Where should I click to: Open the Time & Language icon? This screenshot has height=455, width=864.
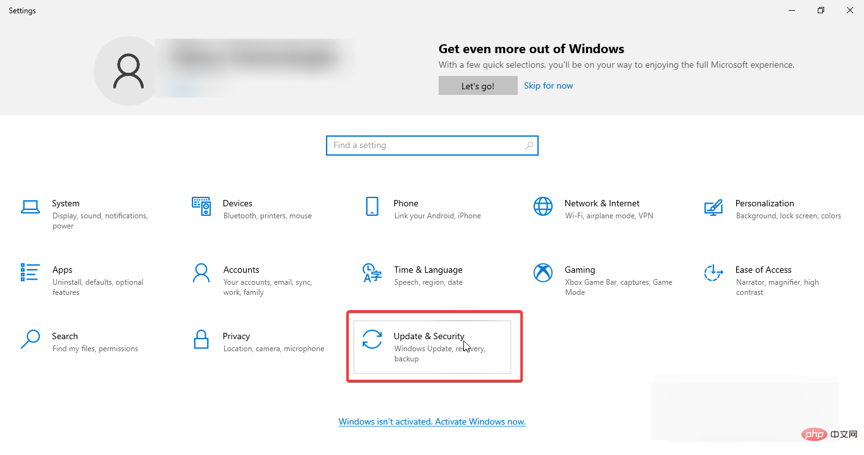click(x=372, y=273)
